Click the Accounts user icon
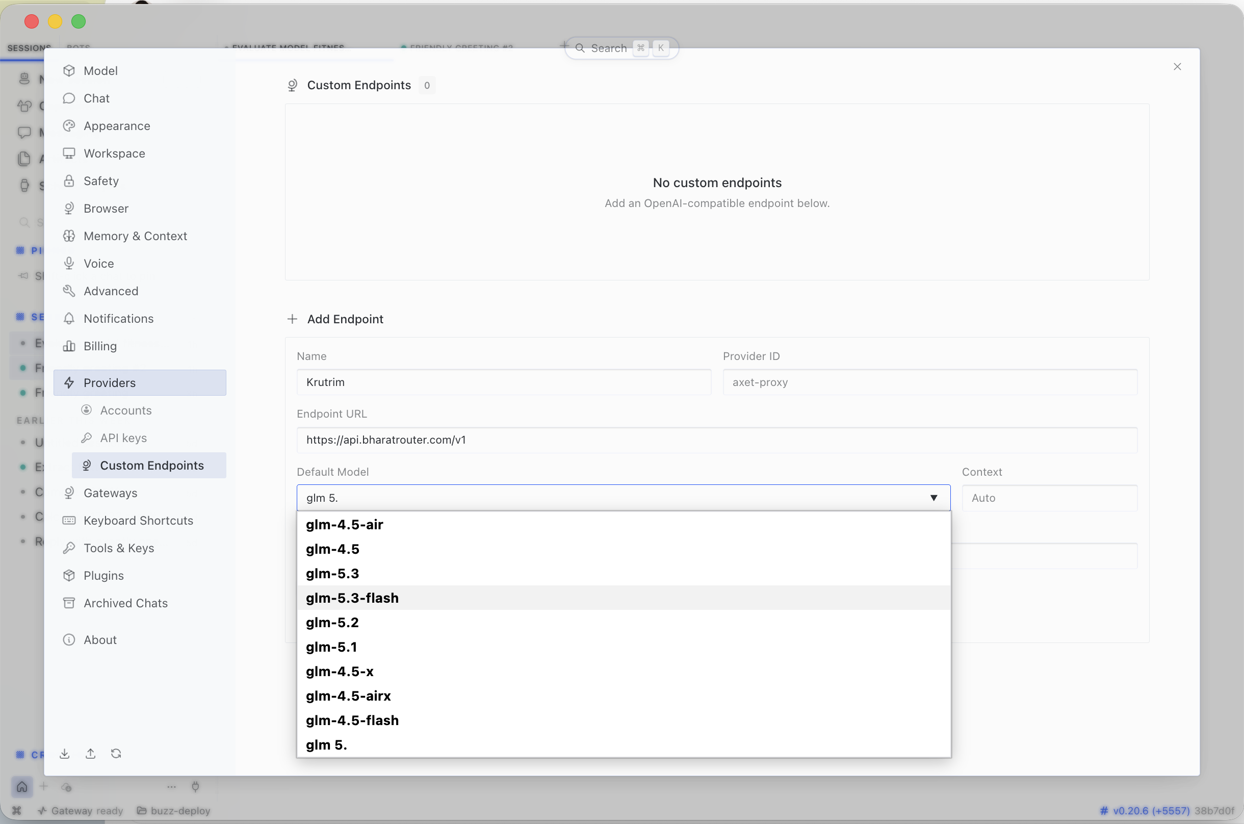Screen dimensions: 1244x824 [87, 410]
